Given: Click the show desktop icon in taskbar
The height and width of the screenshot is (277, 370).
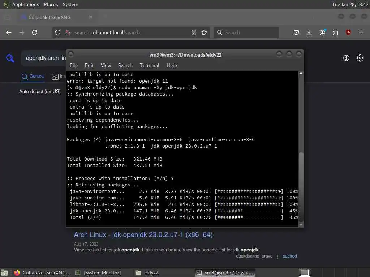Looking at the screenshot, I should 4,273.
